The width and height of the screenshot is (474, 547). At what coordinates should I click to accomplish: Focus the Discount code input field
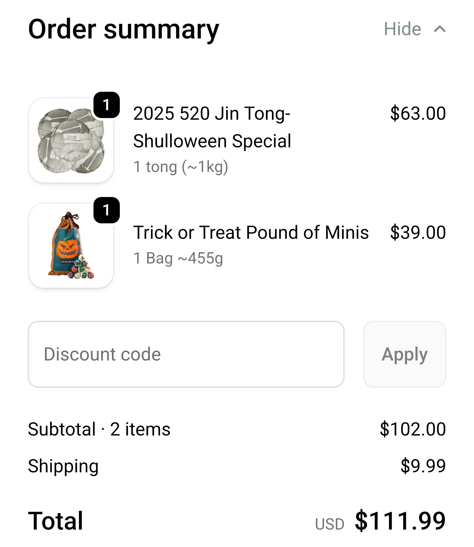(186, 354)
